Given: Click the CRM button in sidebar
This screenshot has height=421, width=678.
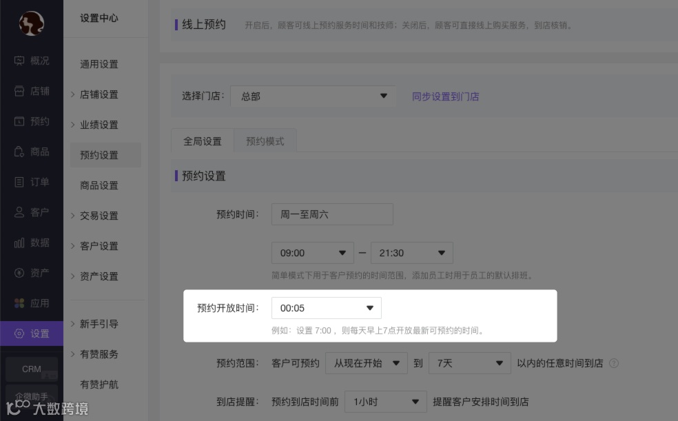Looking at the screenshot, I should (x=32, y=369).
